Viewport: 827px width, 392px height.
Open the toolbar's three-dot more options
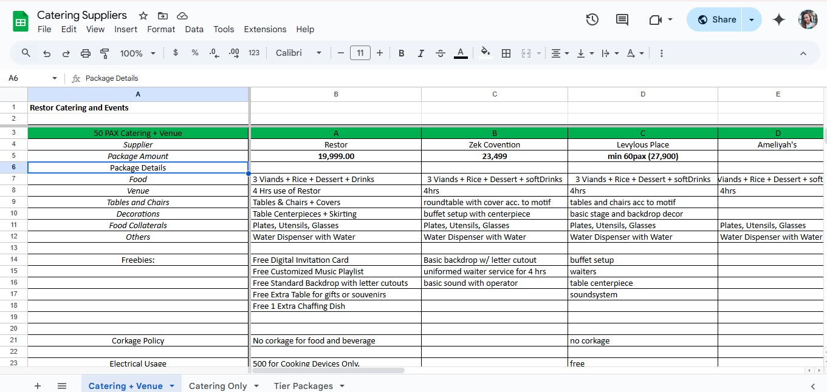[661, 53]
